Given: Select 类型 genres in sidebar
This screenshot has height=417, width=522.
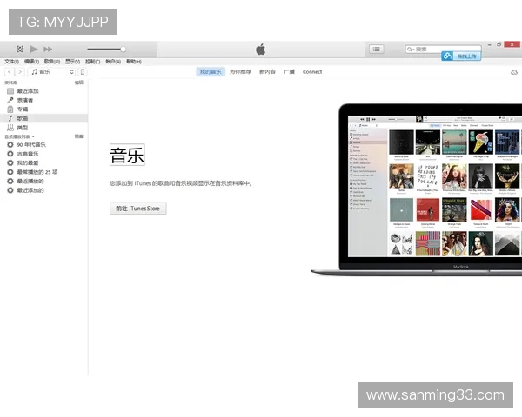Looking at the screenshot, I should click(x=44, y=128).
